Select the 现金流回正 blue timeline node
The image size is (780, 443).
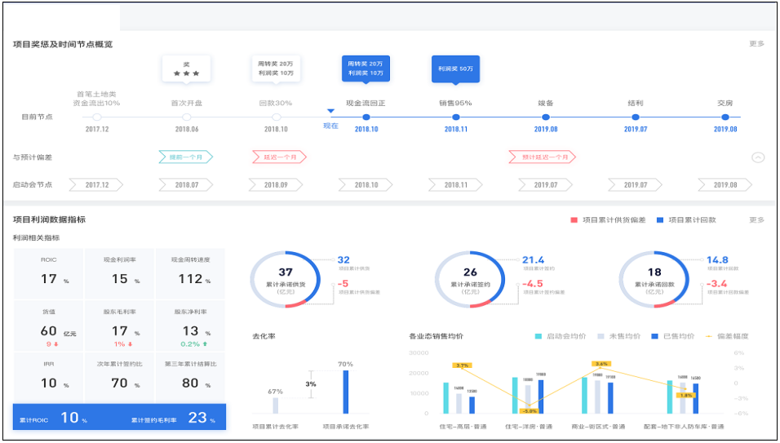(x=366, y=117)
